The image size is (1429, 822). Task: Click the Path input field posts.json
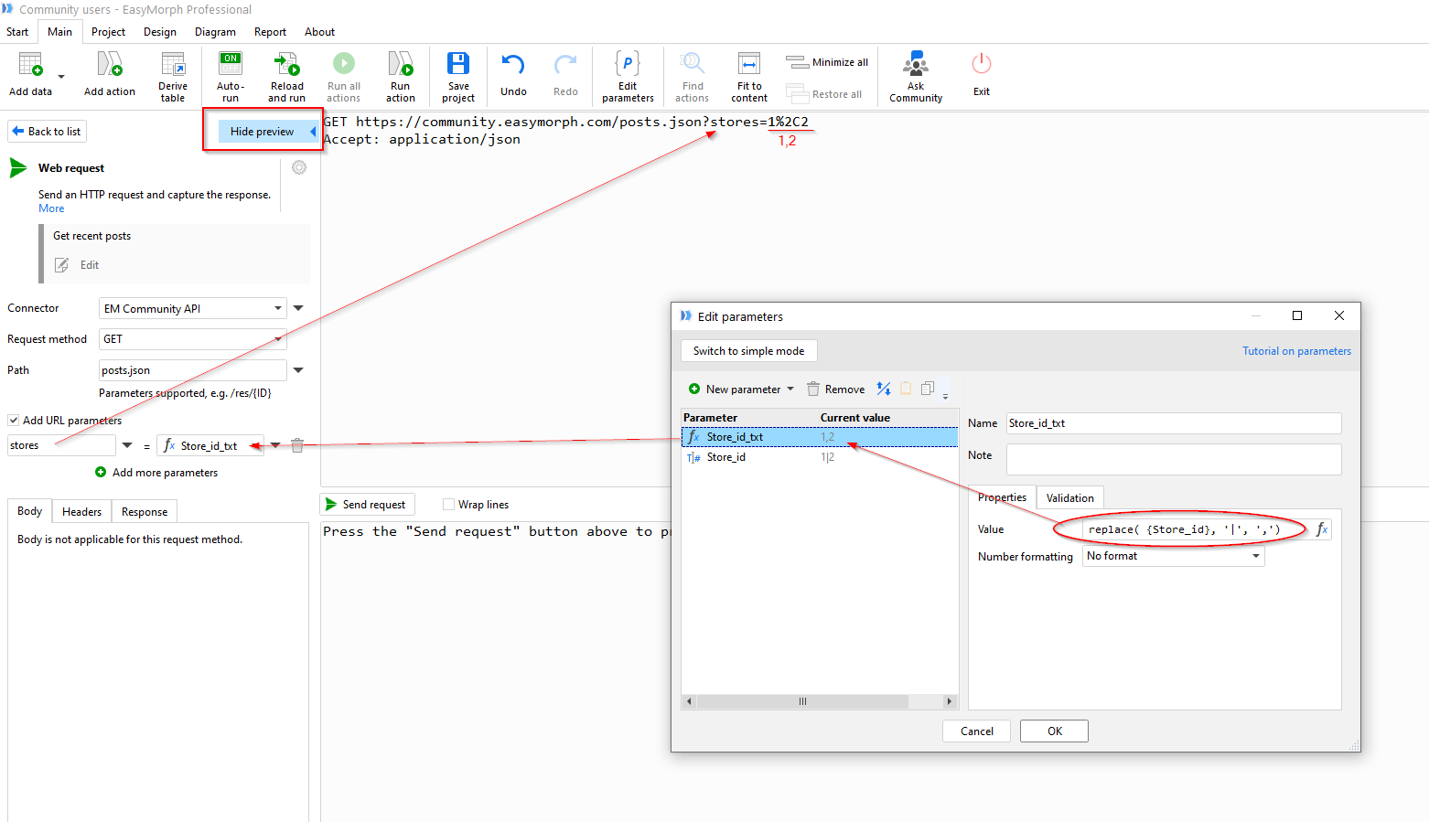(193, 370)
